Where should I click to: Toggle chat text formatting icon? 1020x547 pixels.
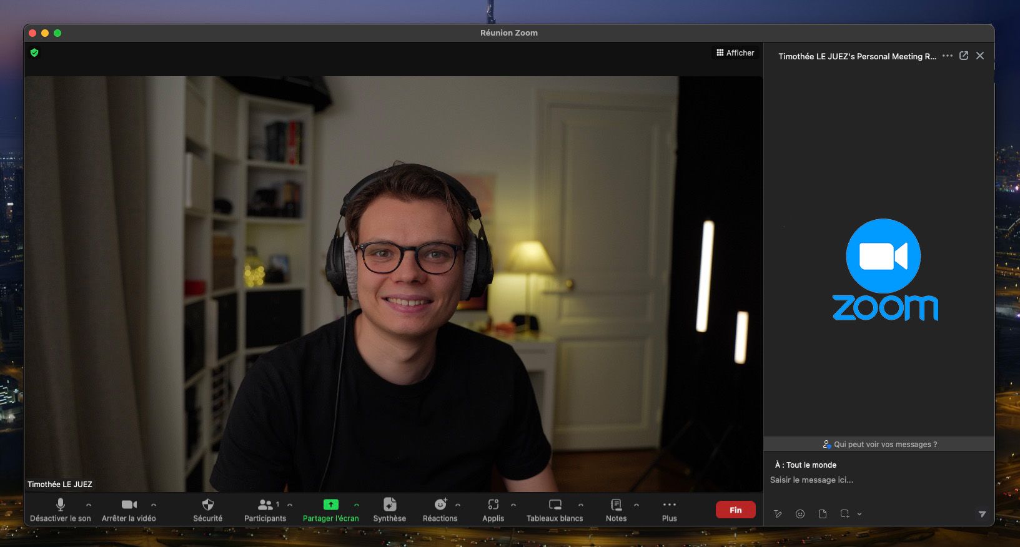(778, 514)
